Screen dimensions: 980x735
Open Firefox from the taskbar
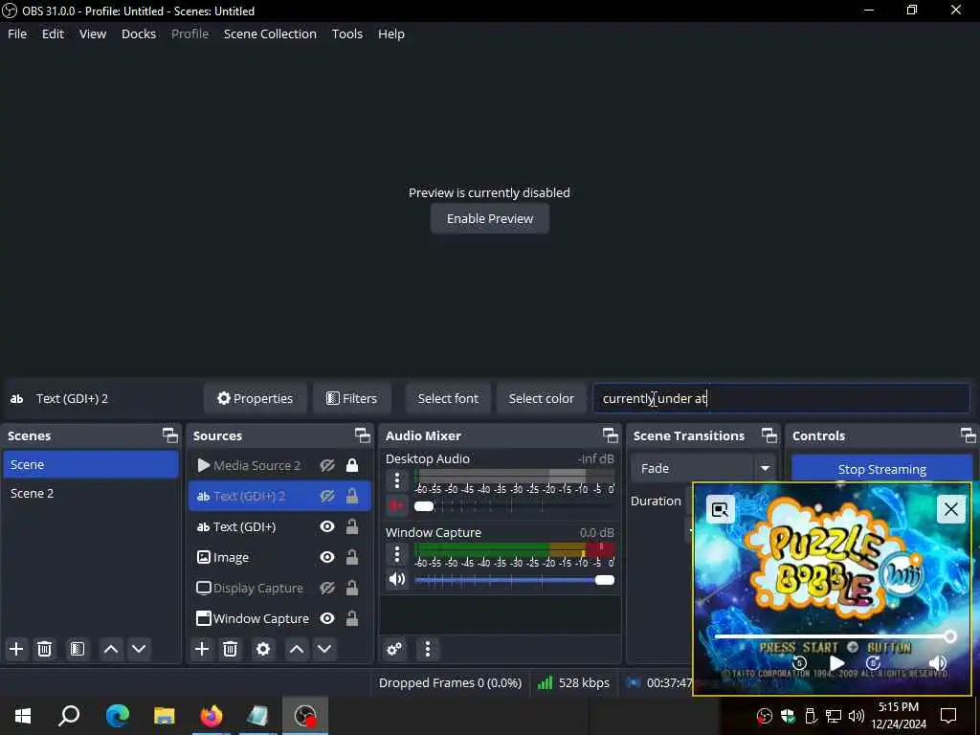click(212, 716)
